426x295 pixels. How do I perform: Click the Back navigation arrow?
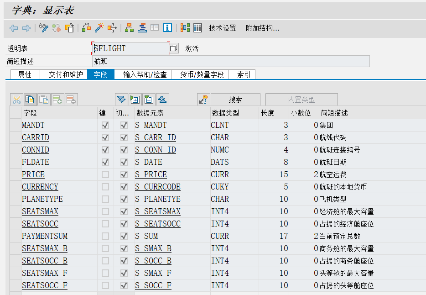(x=14, y=28)
